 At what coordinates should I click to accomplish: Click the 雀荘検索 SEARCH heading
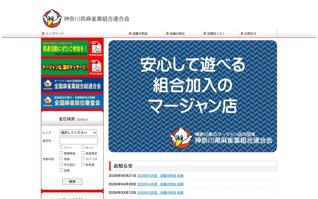[73, 119]
